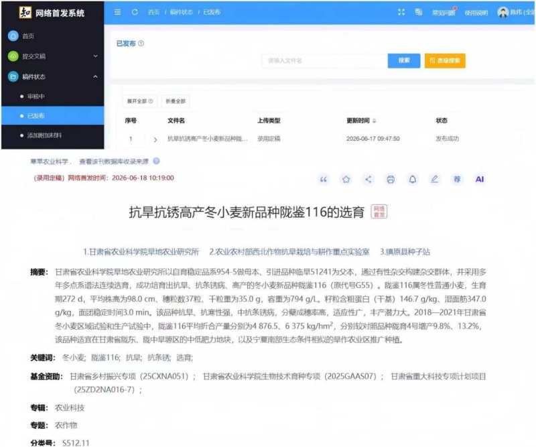Click the language switch icon in header
Viewport: 536px width, 447px height.
tap(418, 12)
